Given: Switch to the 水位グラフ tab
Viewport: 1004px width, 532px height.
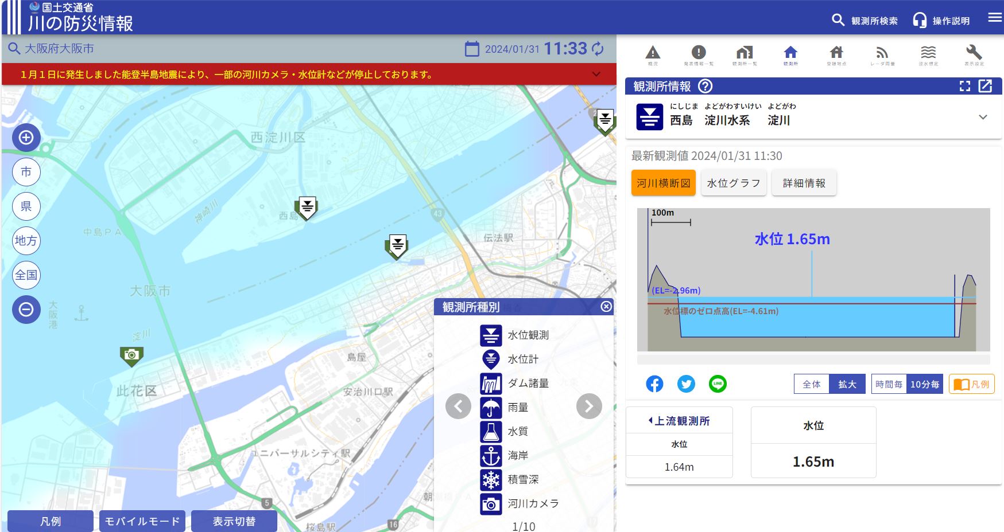Looking at the screenshot, I should (734, 183).
